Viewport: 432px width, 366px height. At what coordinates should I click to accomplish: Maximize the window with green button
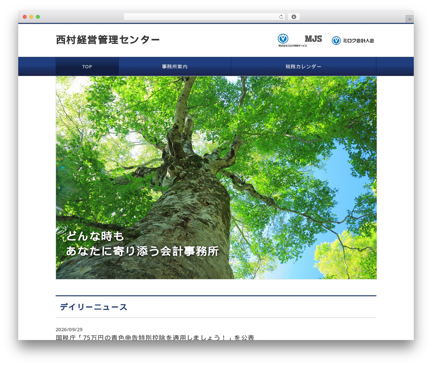pos(38,17)
